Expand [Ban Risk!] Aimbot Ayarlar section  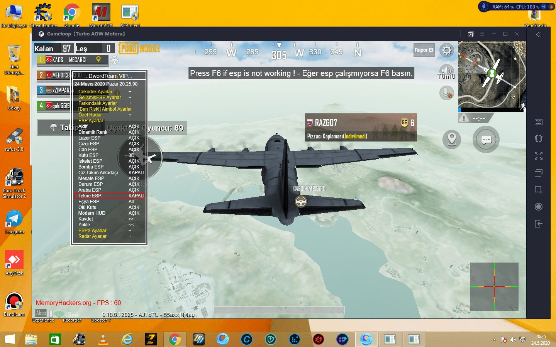[x=109, y=109]
